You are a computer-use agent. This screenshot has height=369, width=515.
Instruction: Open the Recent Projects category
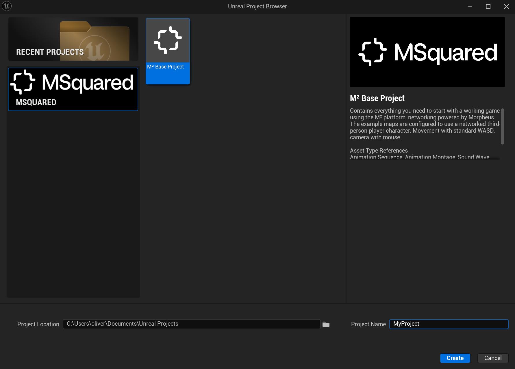click(x=73, y=39)
